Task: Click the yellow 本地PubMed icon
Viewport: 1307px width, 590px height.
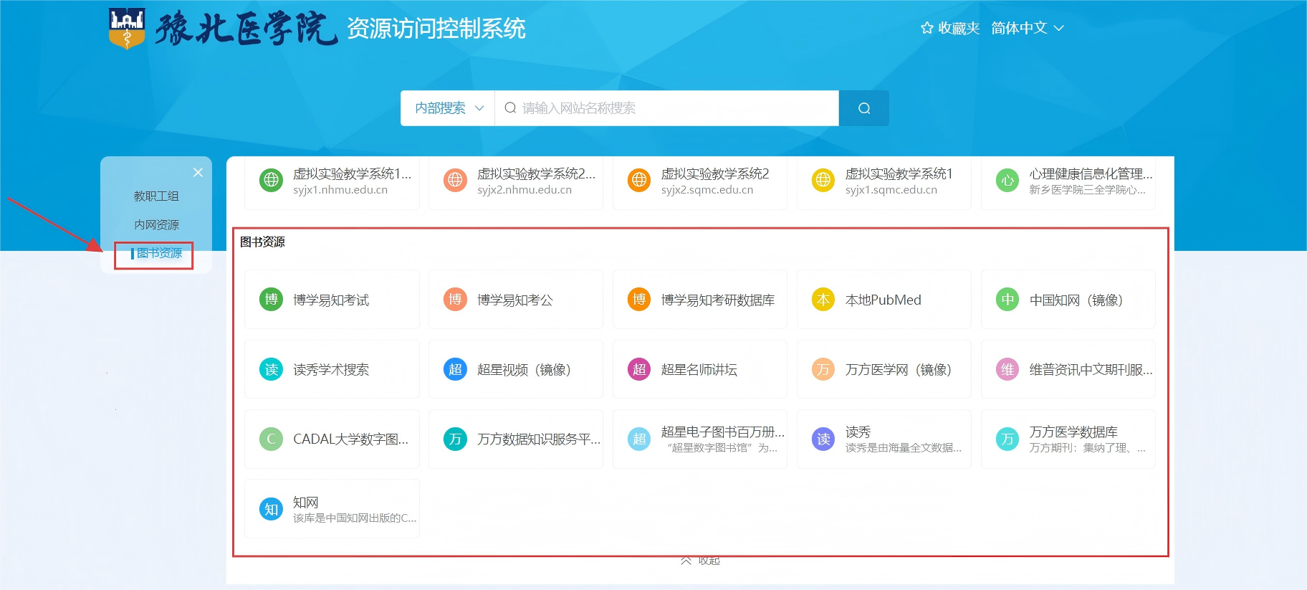Action: tap(823, 300)
